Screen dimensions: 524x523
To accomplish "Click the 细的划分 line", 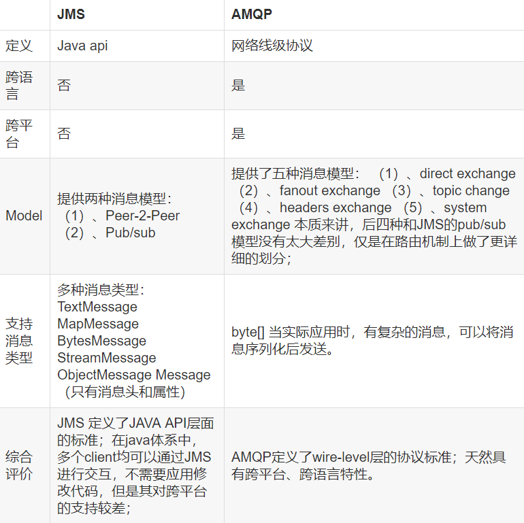I will click(x=261, y=258).
